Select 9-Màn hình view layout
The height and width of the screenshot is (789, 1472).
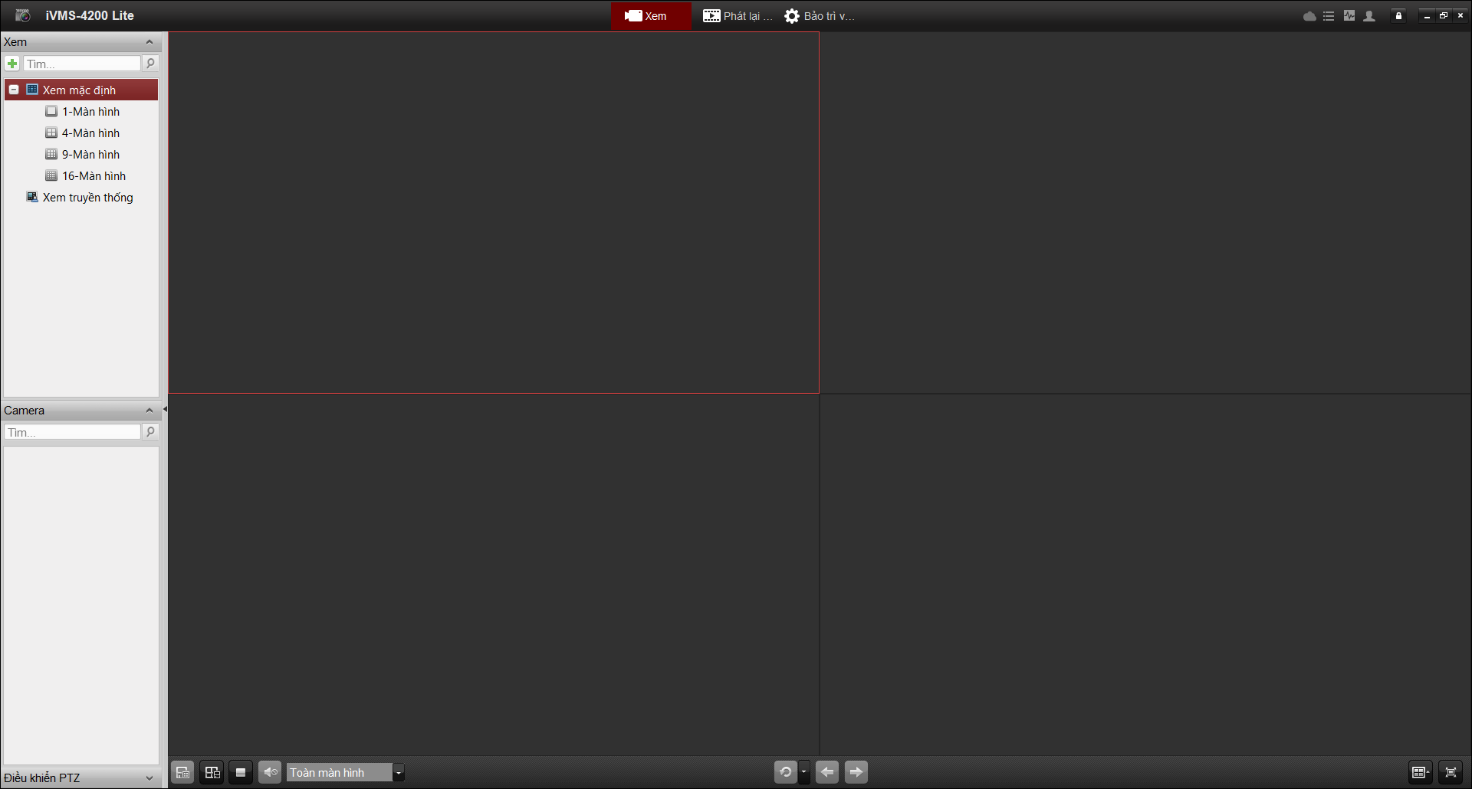coord(90,155)
